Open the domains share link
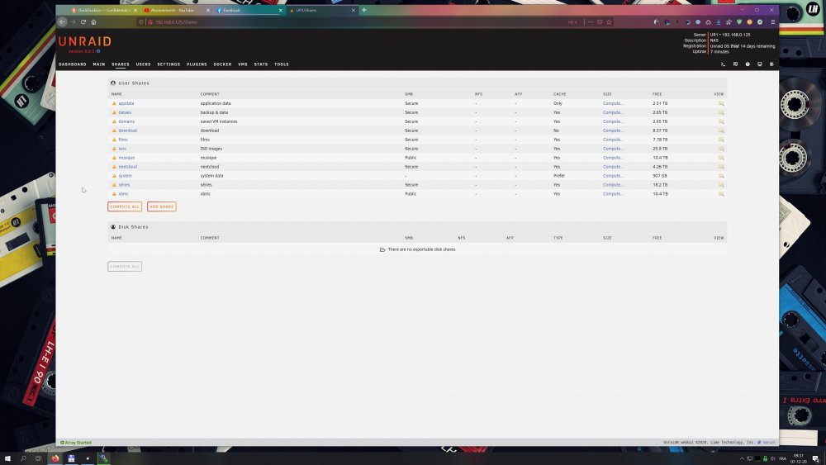Image resolution: width=826 pixels, height=465 pixels. pyautogui.click(x=126, y=121)
